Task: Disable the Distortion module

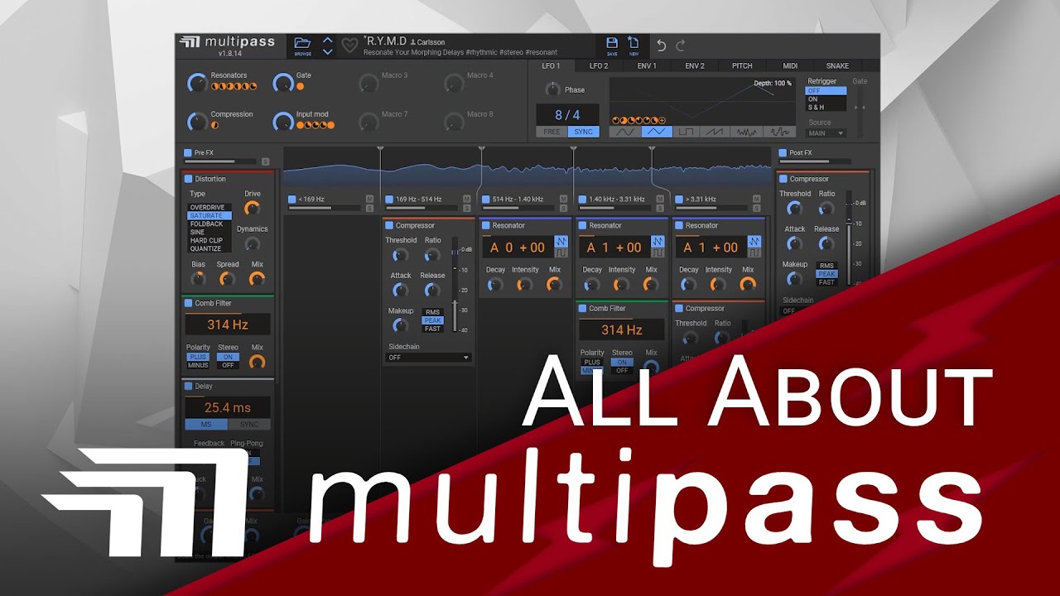Action: [x=188, y=179]
